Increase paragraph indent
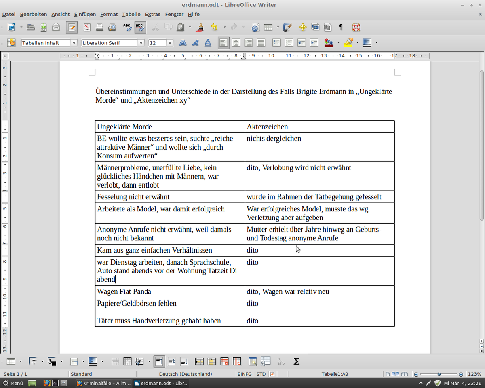 coord(314,43)
